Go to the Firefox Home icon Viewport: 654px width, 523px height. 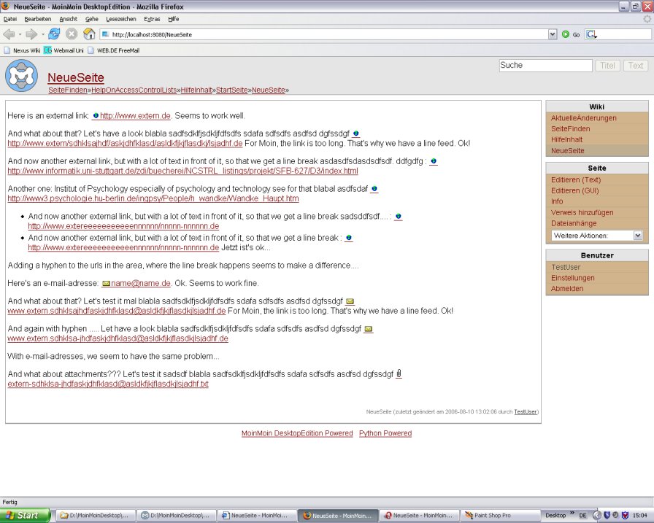point(89,34)
